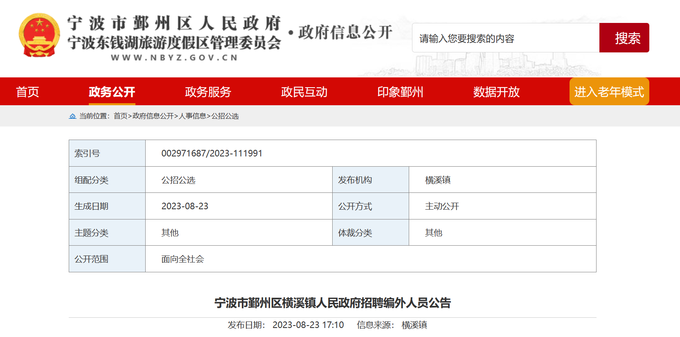Open breadcrumb link 人事信息

click(x=192, y=116)
